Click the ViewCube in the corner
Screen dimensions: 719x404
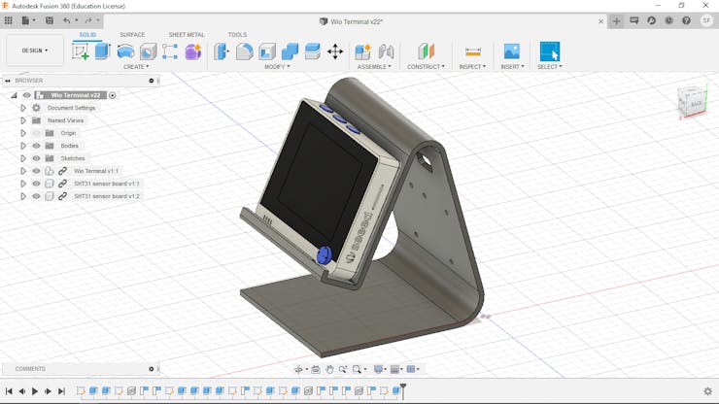pos(692,101)
